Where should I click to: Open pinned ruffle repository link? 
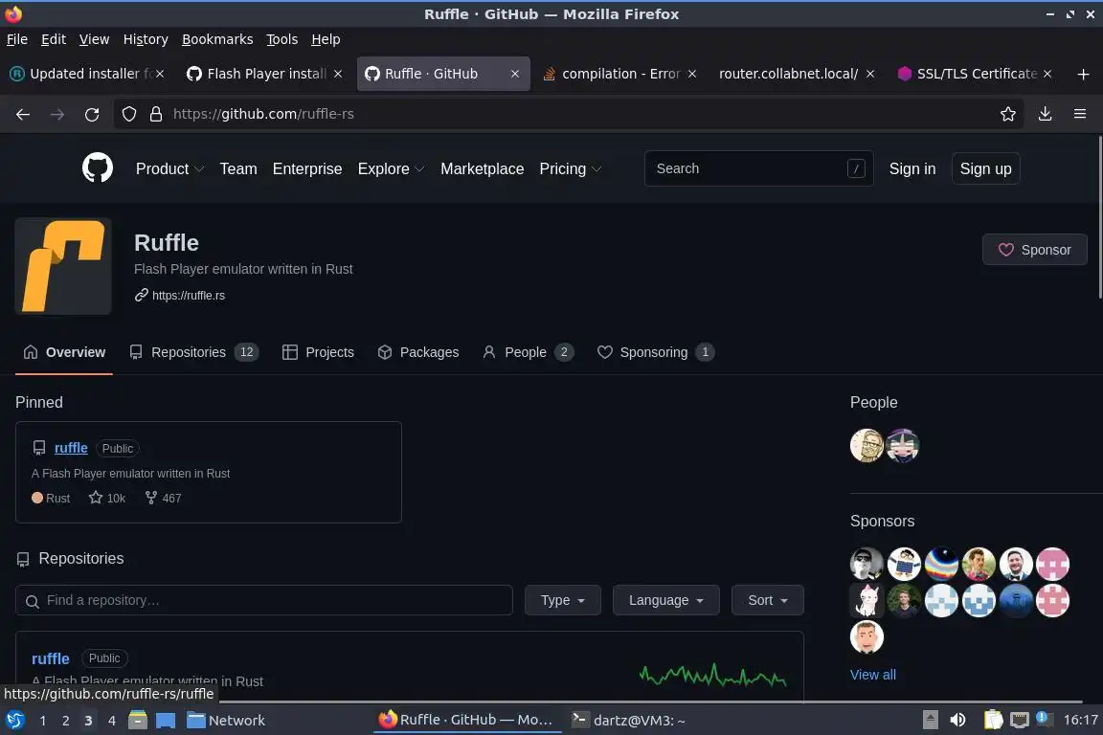tap(71, 448)
